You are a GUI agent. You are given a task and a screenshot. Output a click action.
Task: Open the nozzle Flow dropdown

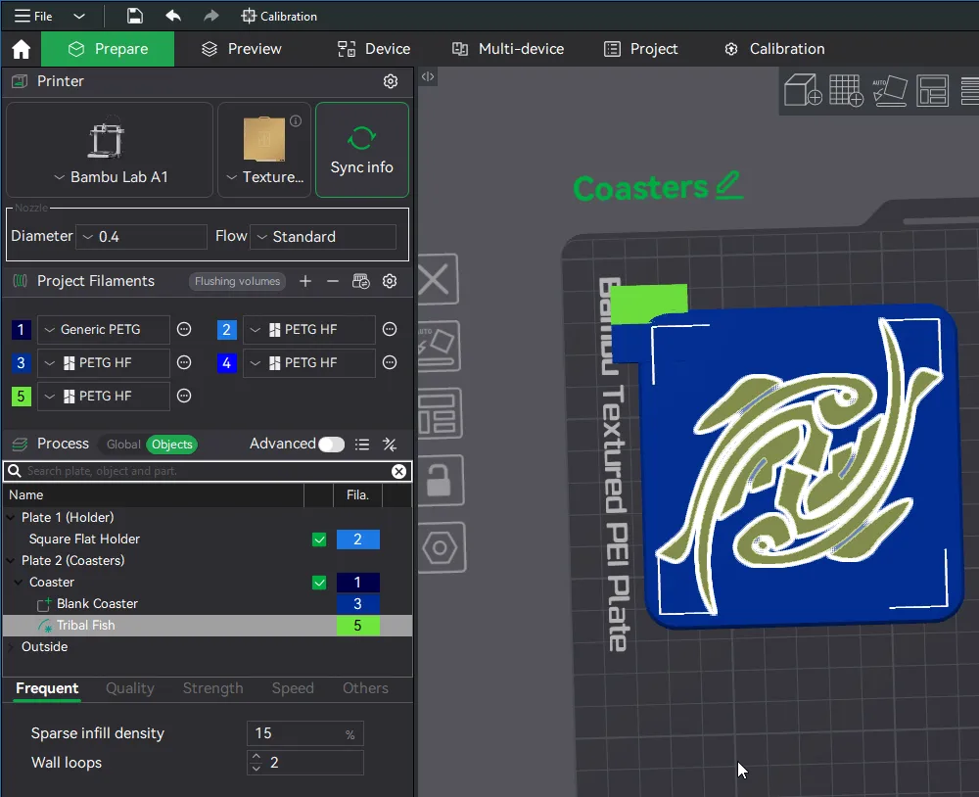323,237
